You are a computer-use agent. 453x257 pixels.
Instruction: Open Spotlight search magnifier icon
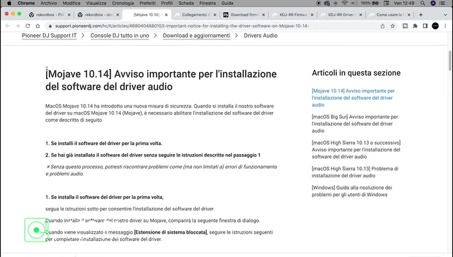click(423, 3)
